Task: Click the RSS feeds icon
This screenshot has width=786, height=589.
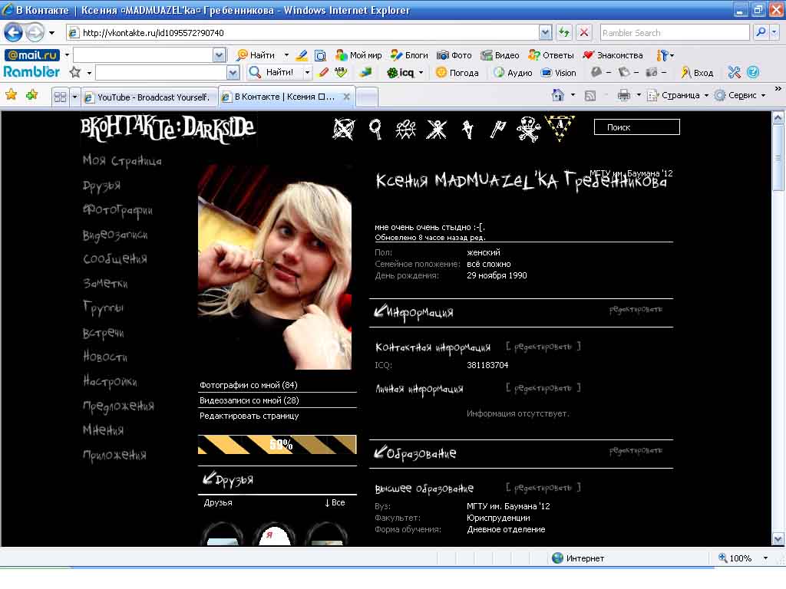Action: [x=590, y=95]
